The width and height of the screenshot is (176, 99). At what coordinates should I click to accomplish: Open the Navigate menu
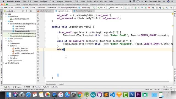(43, 1)
